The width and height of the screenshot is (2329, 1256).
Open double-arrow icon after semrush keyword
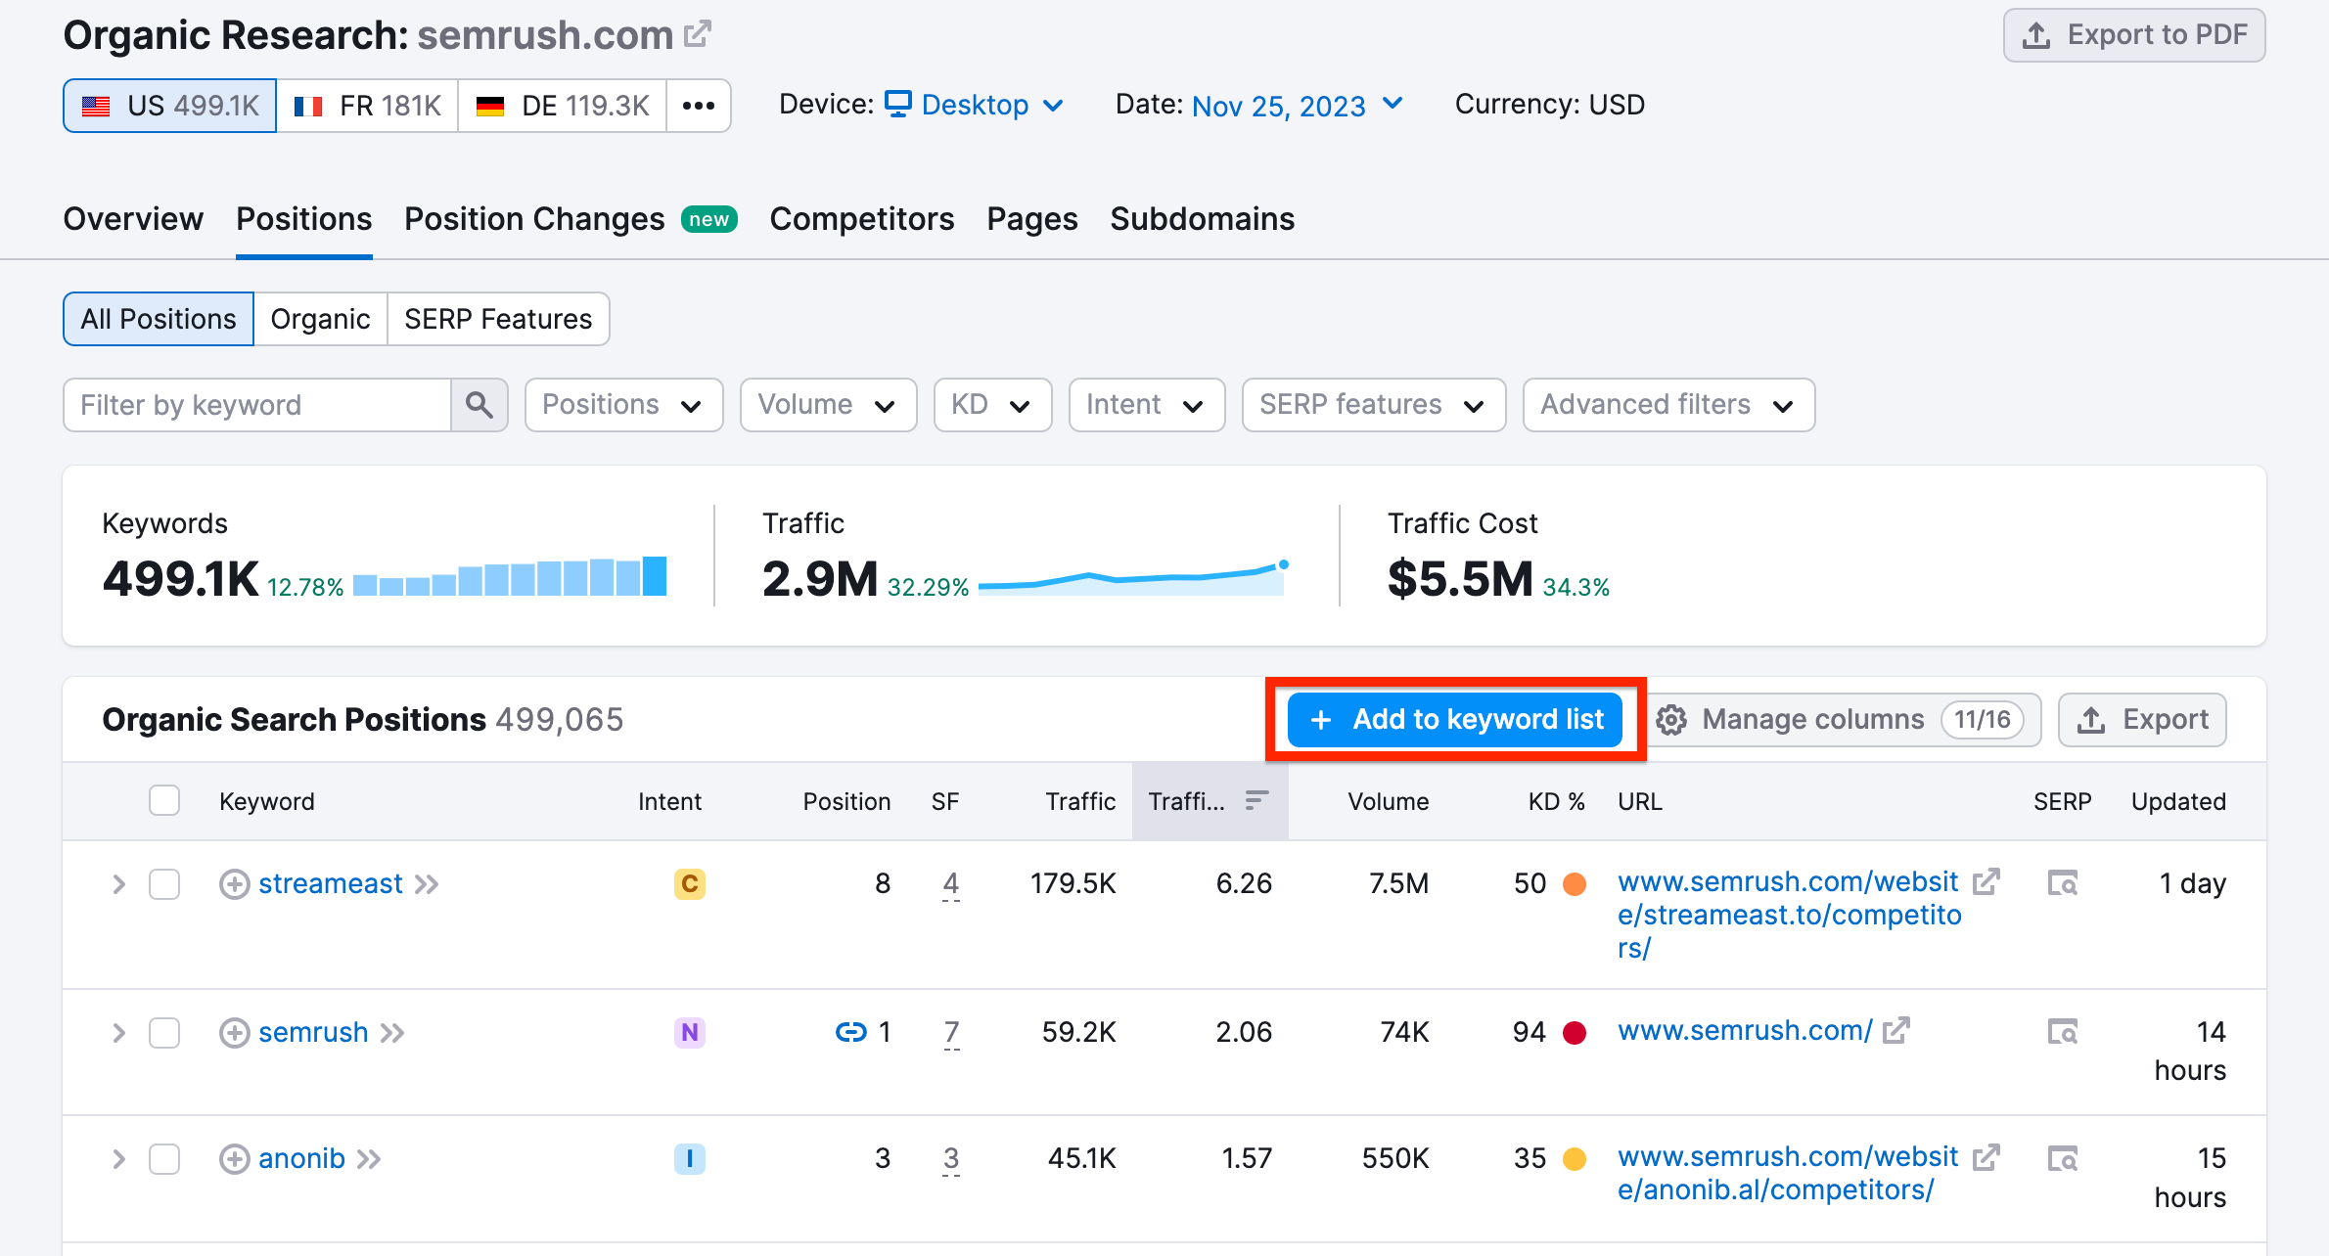click(392, 1034)
